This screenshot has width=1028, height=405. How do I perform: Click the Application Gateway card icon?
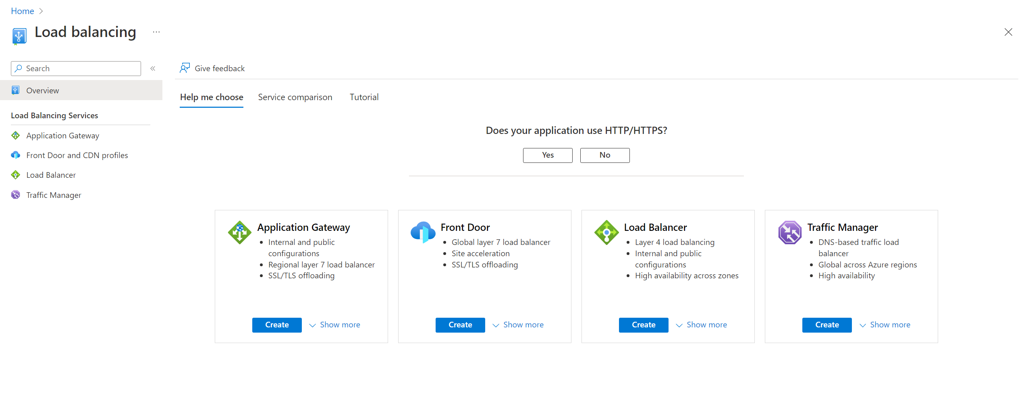[240, 232]
